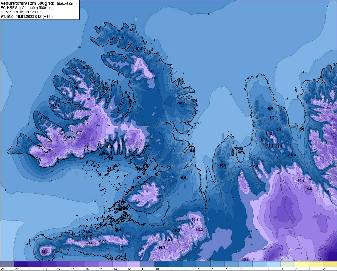This screenshot has width=337, height=271.
Task: Click the -8.0 coastal temperature label
Action: [181, 81]
